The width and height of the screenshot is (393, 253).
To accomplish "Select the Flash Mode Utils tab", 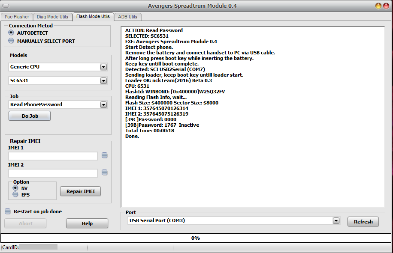I will point(93,17).
